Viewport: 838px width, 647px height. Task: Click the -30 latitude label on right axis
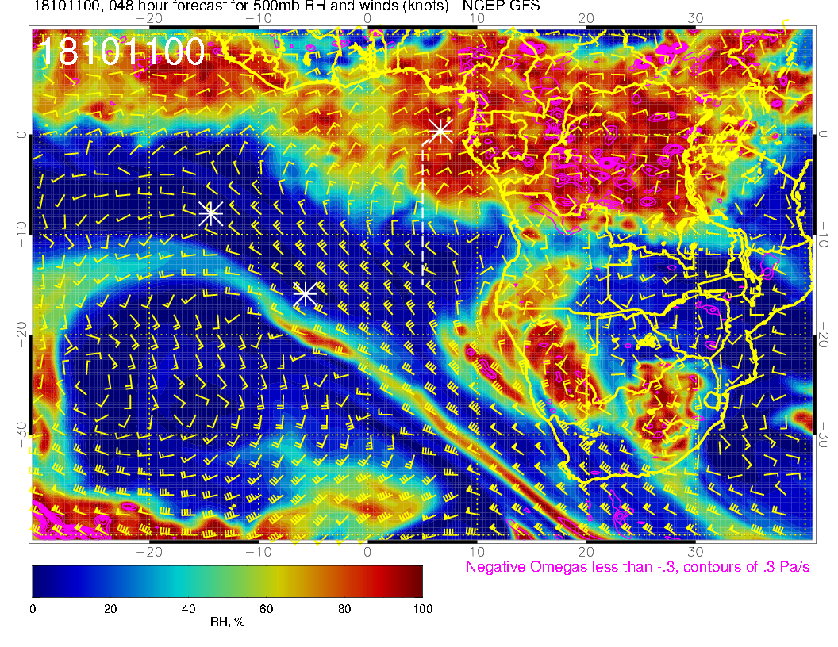[823, 435]
